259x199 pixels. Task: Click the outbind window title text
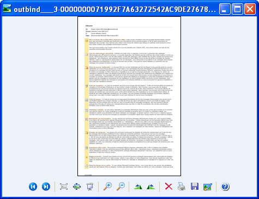point(115,9)
